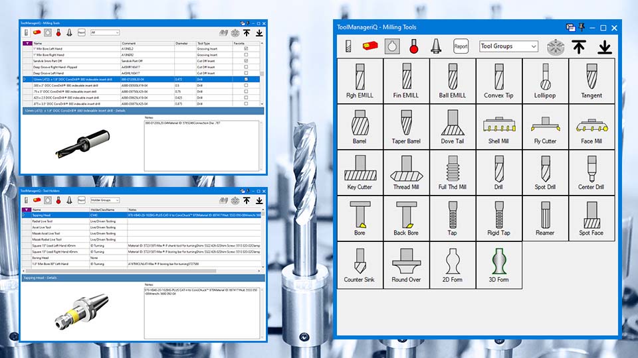Check Favorite for Deep Groove Left Hand
Screen dimensions: 638x358
tap(246, 73)
